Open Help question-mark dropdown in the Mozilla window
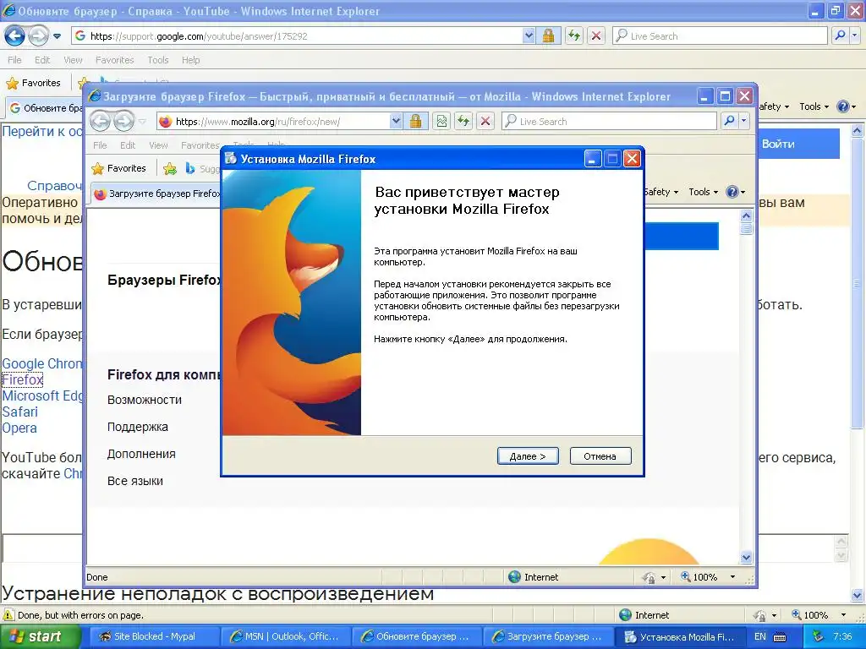Image resolution: width=866 pixels, height=649 pixels. pos(736,192)
